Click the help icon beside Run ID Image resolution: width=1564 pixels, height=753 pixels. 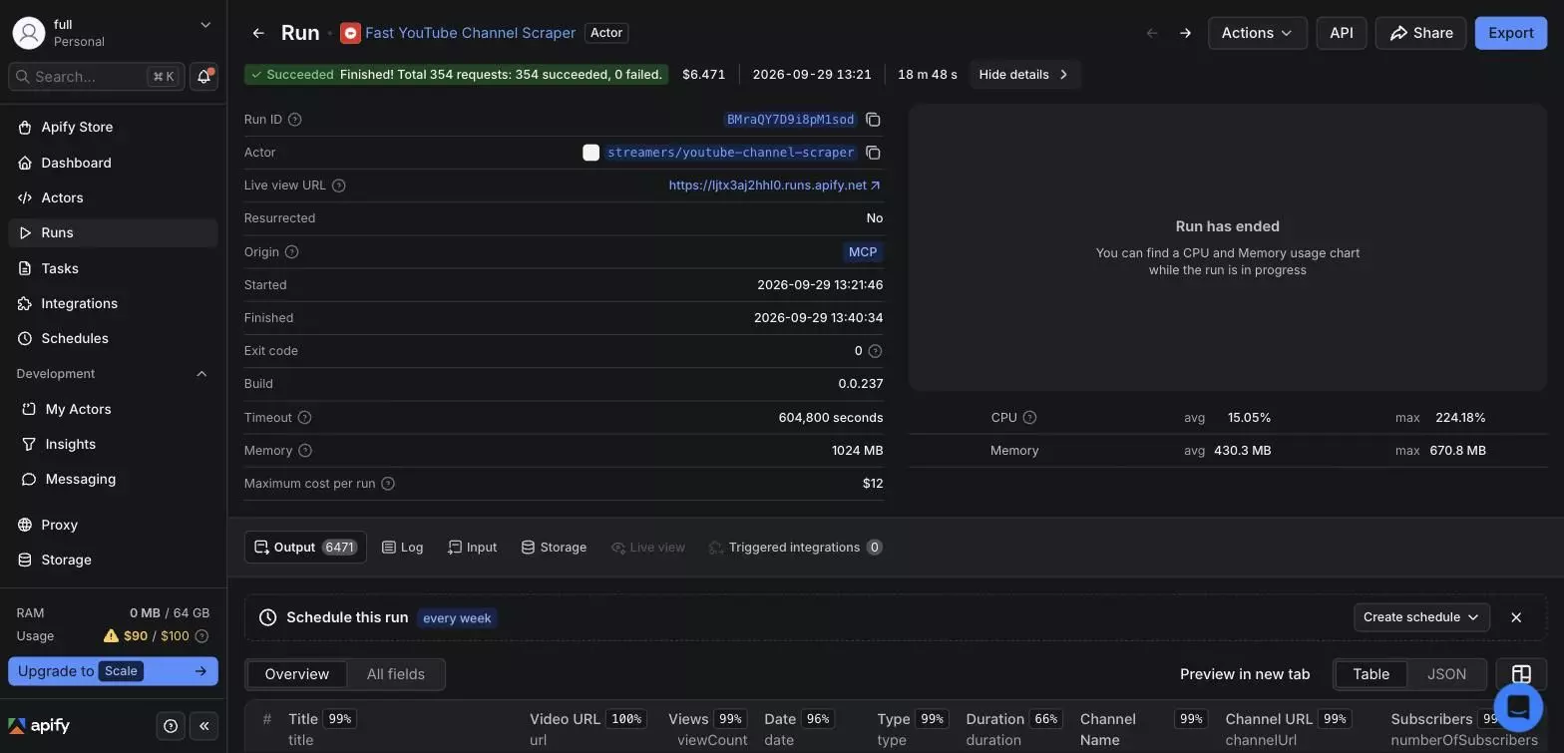click(x=295, y=120)
